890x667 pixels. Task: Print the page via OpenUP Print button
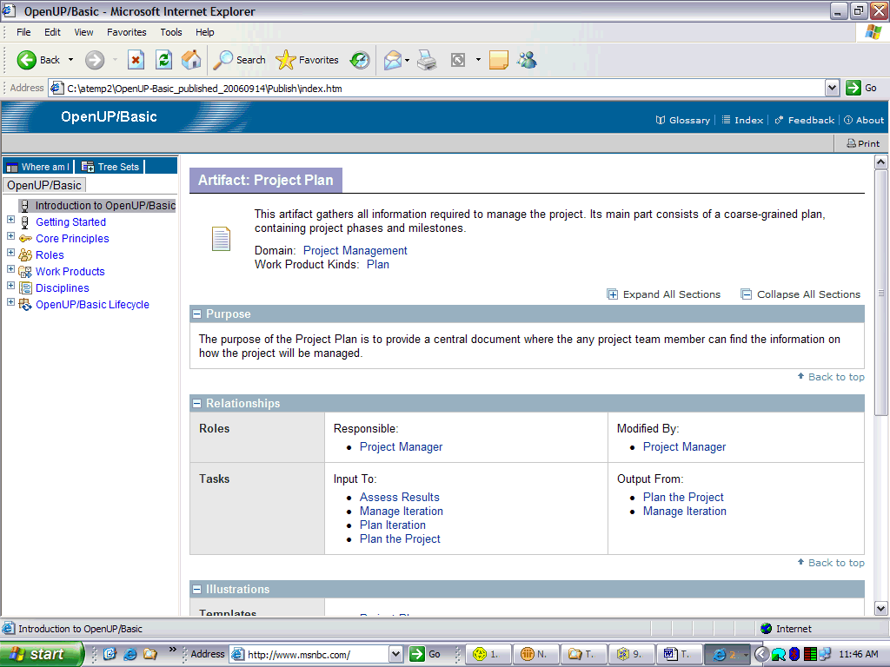(x=863, y=143)
